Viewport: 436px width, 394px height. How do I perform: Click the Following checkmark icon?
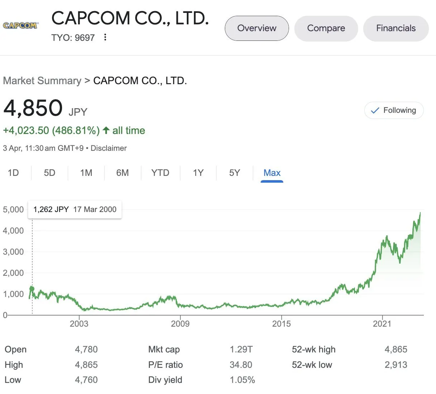375,111
